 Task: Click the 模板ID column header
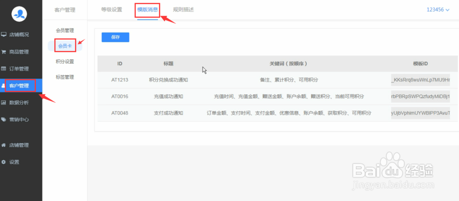(x=420, y=63)
